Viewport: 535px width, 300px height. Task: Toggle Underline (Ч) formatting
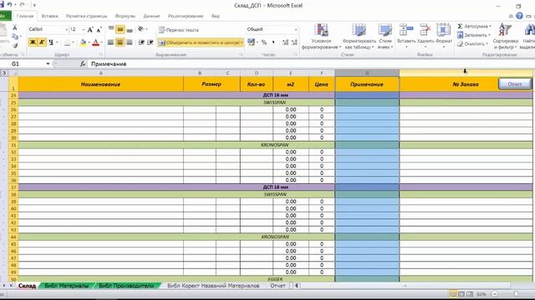click(51, 42)
